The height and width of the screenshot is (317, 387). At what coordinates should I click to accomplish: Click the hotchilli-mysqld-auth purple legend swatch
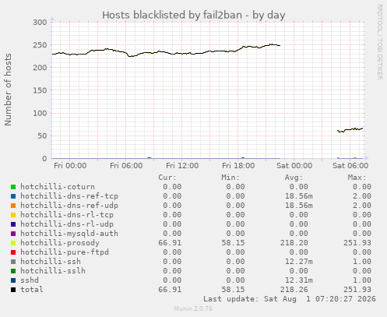13,234
